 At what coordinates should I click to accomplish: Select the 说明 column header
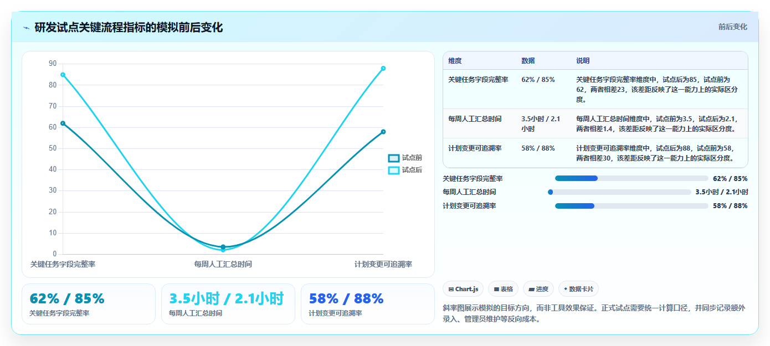[583, 60]
